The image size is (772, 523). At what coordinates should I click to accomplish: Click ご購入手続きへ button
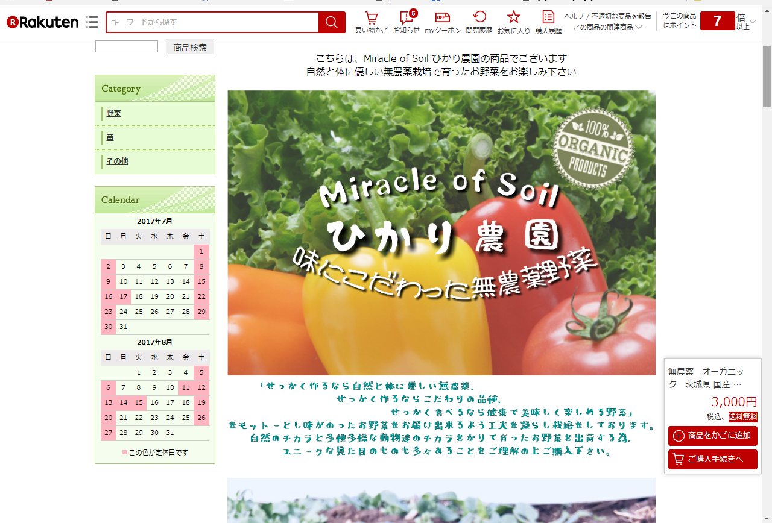click(712, 459)
